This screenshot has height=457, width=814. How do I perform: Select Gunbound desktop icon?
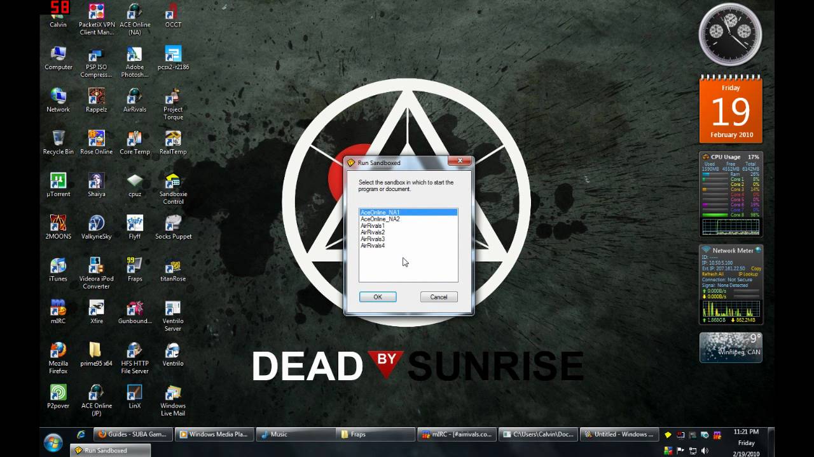pos(135,312)
